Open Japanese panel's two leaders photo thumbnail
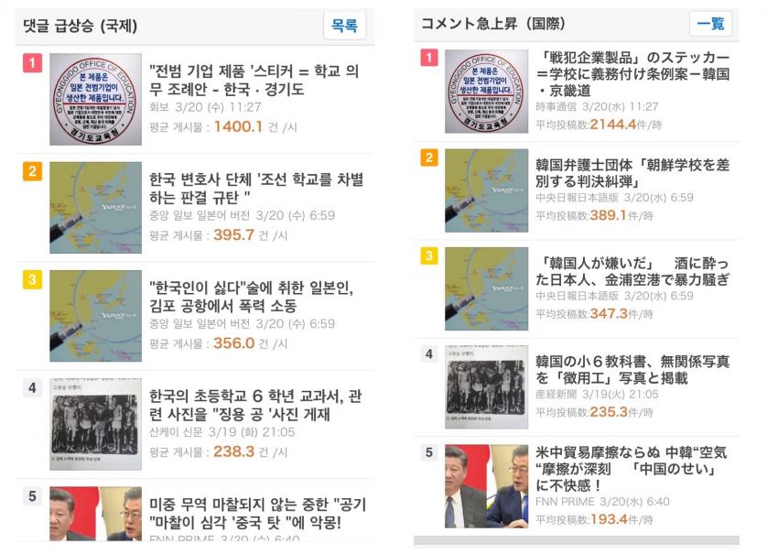Viewport: 778px width, 554px height. coord(486,485)
